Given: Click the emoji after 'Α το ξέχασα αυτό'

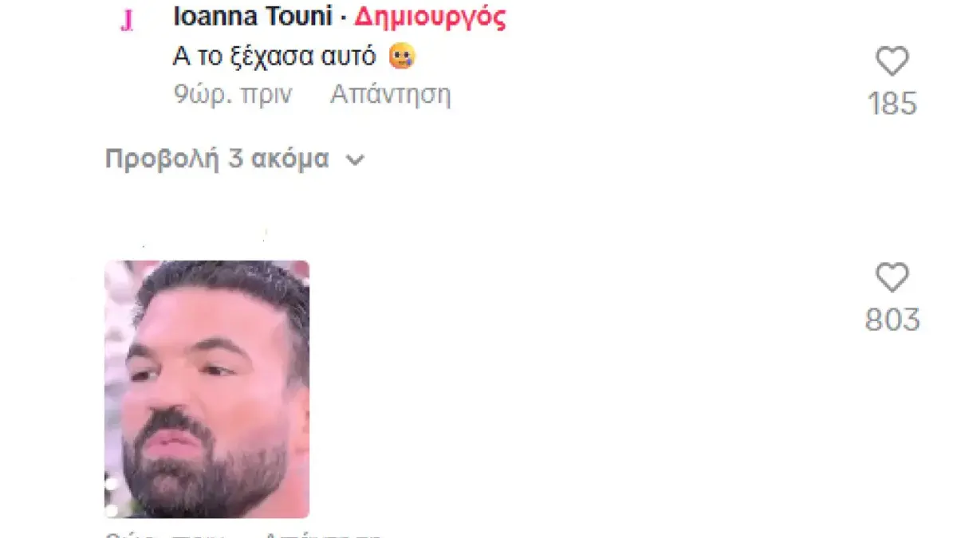Looking at the screenshot, I should pyautogui.click(x=402, y=57).
